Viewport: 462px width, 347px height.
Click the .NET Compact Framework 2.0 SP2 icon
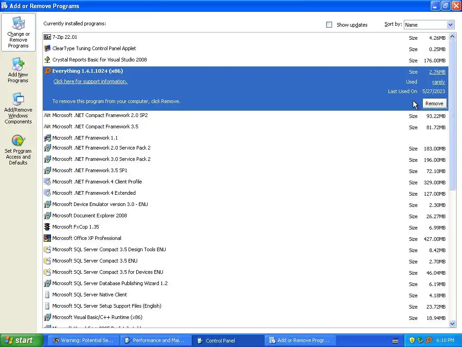click(47, 115)
